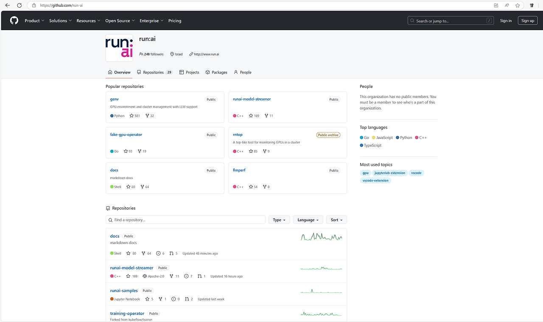Open the fake-gpu-operator repository link
Image resolution: width=543 pixels, height=322 pixels.
pyautogui.click(x=126, y=135)
